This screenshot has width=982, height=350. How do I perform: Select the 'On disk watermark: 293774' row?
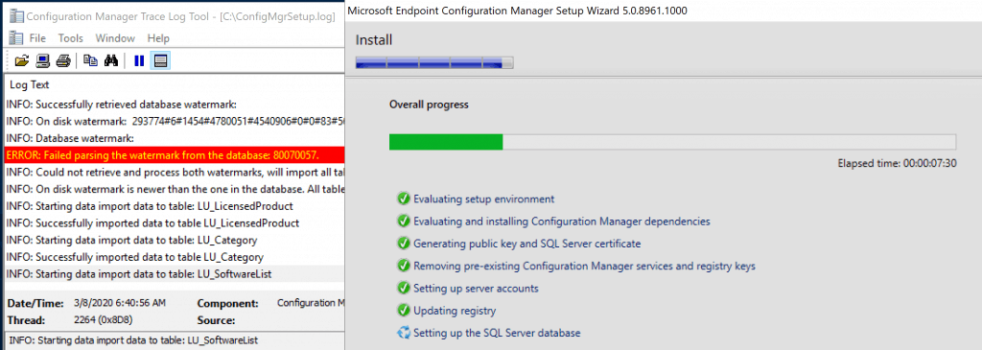pos(175,121)
